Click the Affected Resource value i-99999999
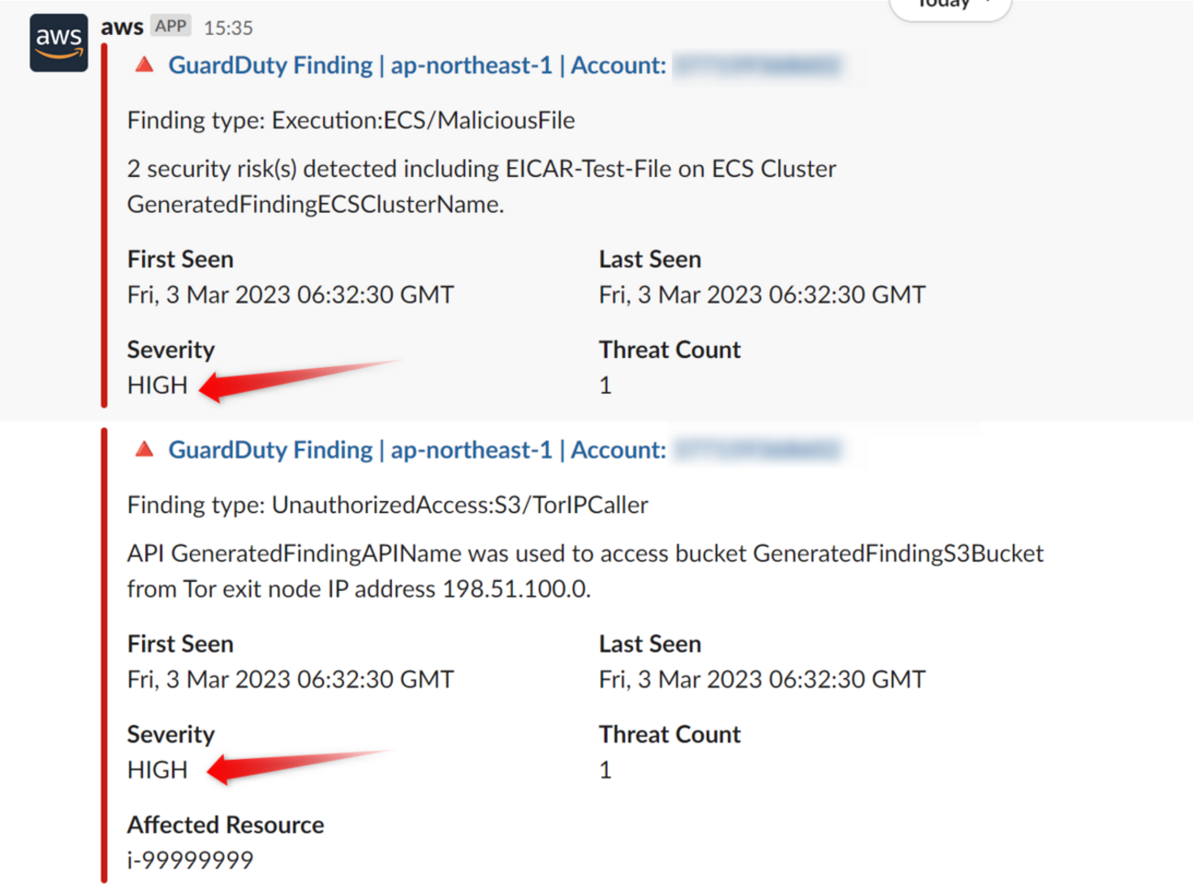The width and height of the screenshot is (1193, 893). coord(190,860)
